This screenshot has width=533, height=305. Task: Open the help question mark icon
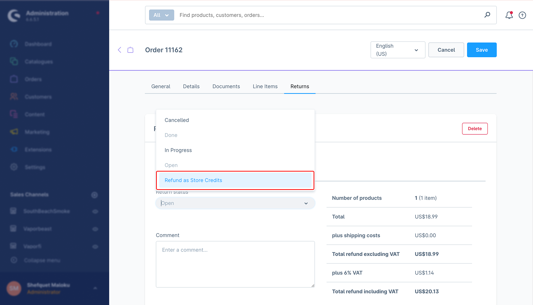tap(522, 15)
